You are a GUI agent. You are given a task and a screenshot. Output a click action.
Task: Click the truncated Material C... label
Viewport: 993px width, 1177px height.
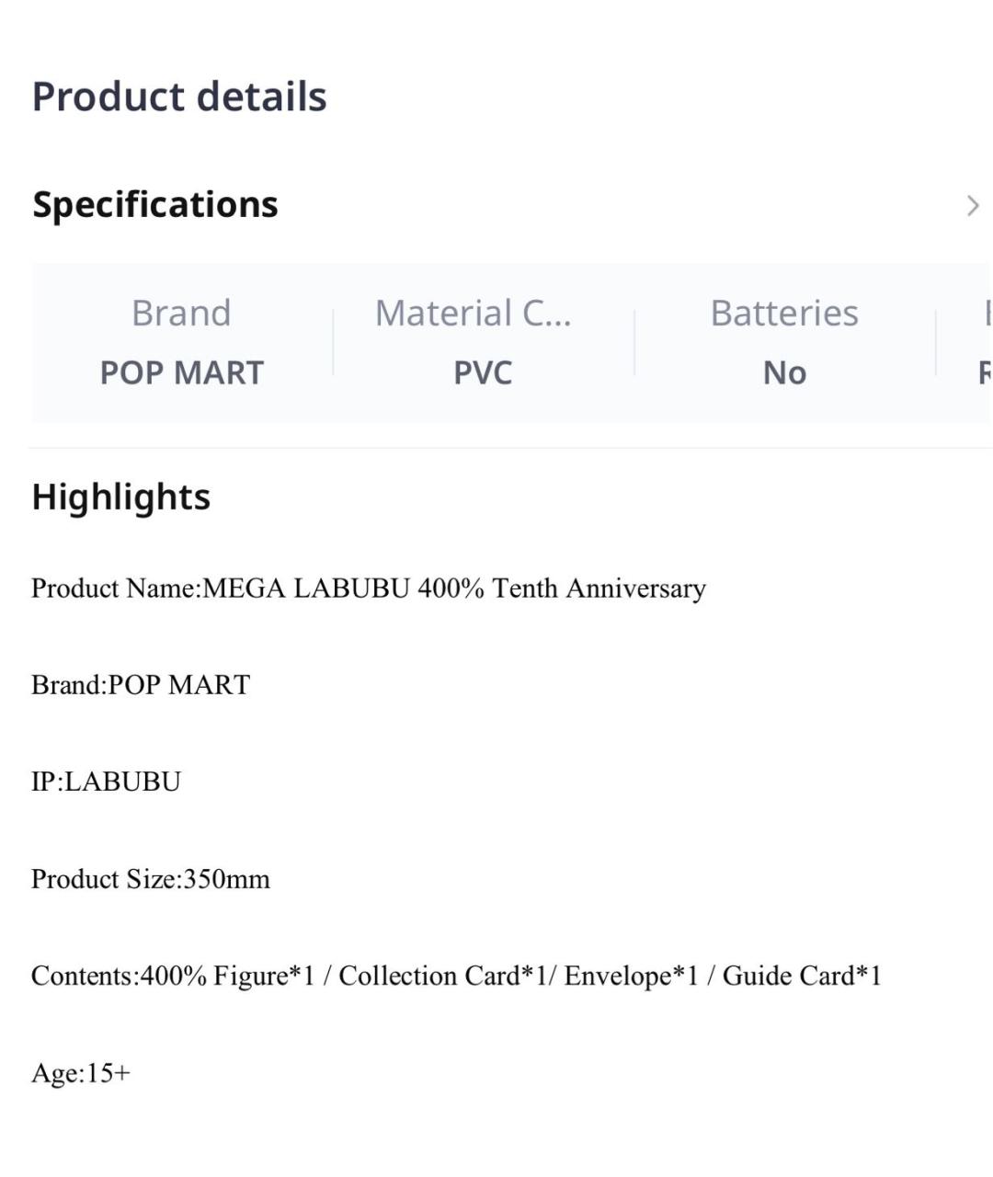click(473, 314)
